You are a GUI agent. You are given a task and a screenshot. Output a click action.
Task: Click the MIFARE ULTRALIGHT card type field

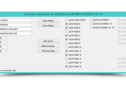[16, 29]
